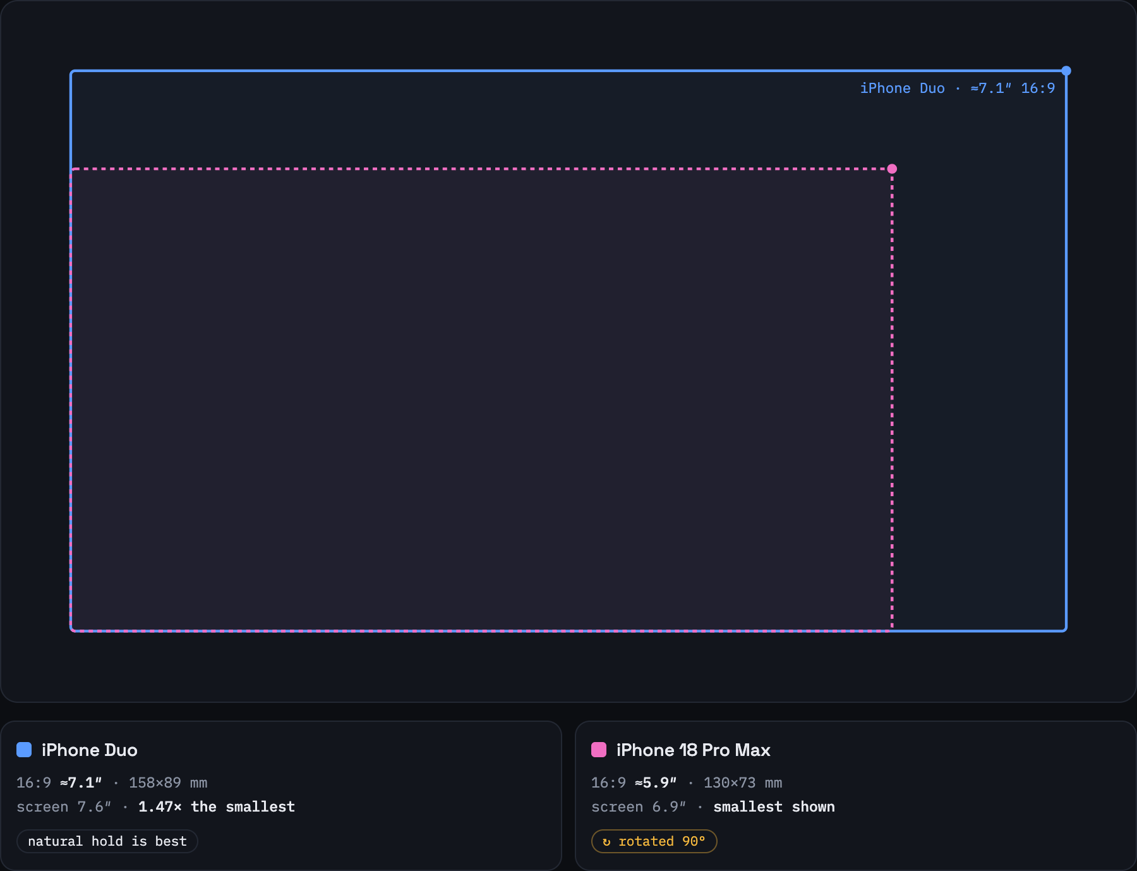The image size is (1137, 871).
Task: Click the "rotated 90°" label text
Action: point(662,841)
